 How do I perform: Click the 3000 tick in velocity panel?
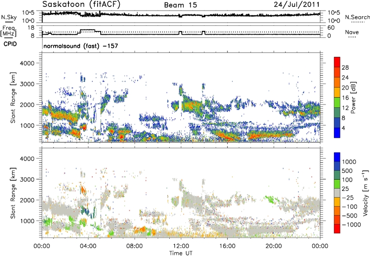point(27,179)
